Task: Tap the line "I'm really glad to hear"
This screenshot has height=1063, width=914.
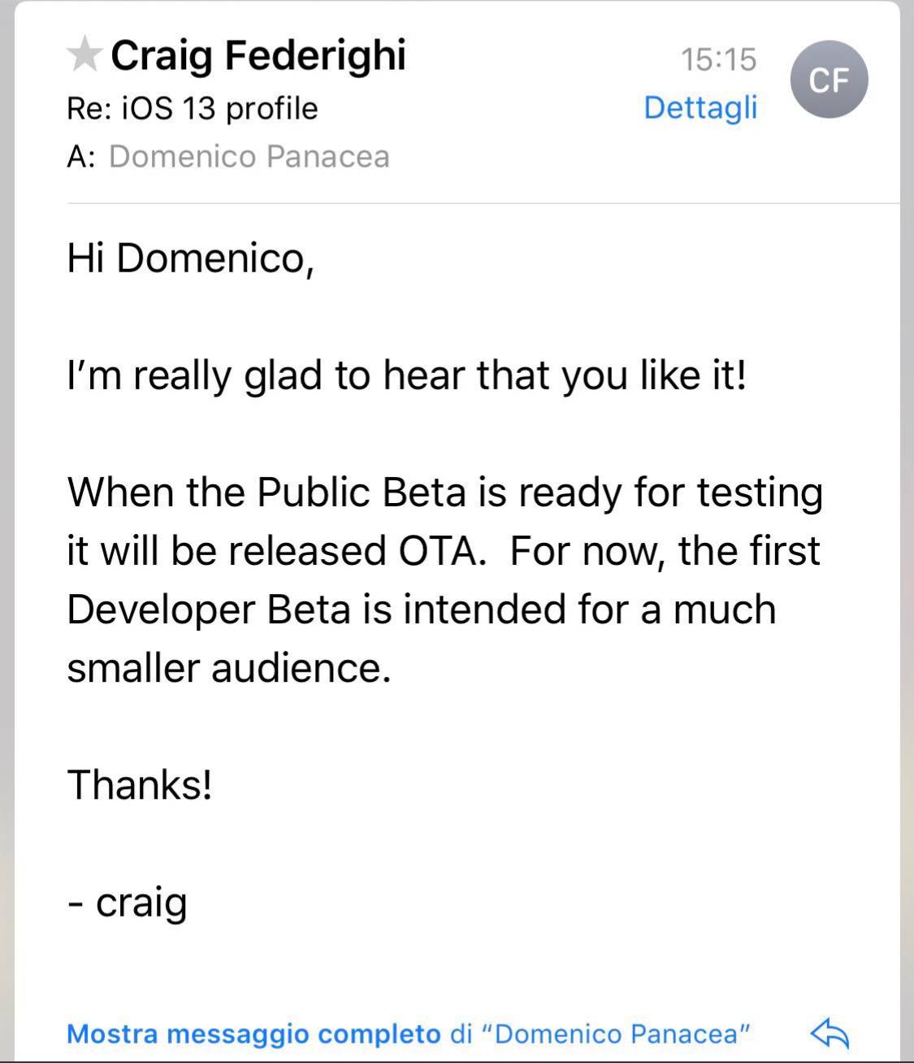Action: coord(406,375)
